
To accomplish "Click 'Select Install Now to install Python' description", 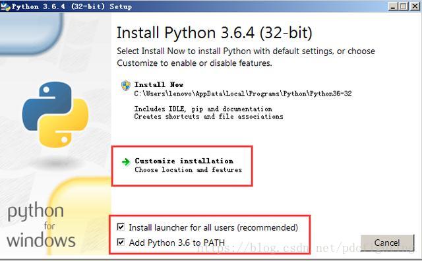I will tap(246, 57).
